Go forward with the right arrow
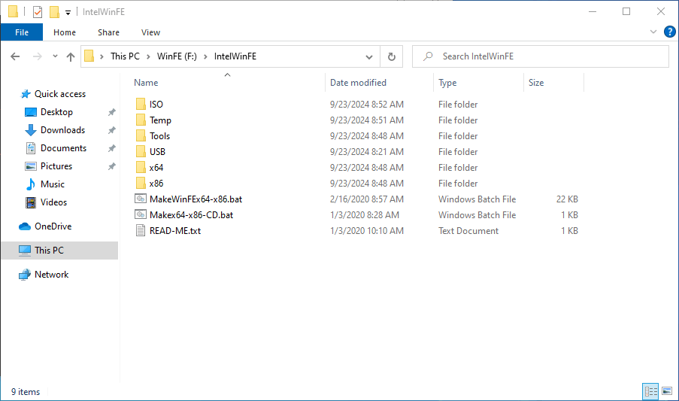The width and height of the screenshot is (679, 401). [x=38, y=56]
